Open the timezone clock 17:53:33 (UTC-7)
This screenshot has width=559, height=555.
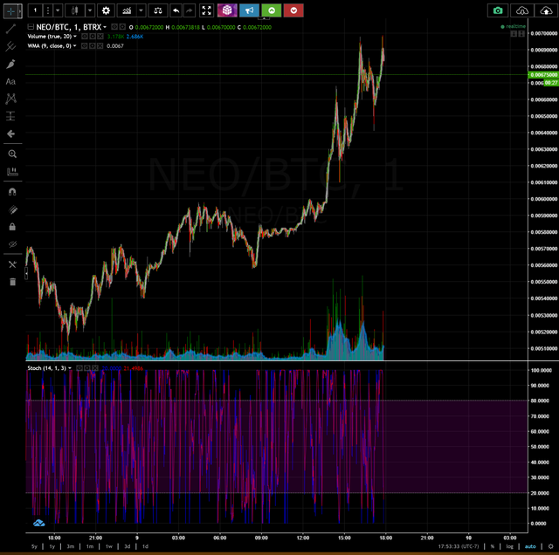pyautogui.click(x=459, y=546)
